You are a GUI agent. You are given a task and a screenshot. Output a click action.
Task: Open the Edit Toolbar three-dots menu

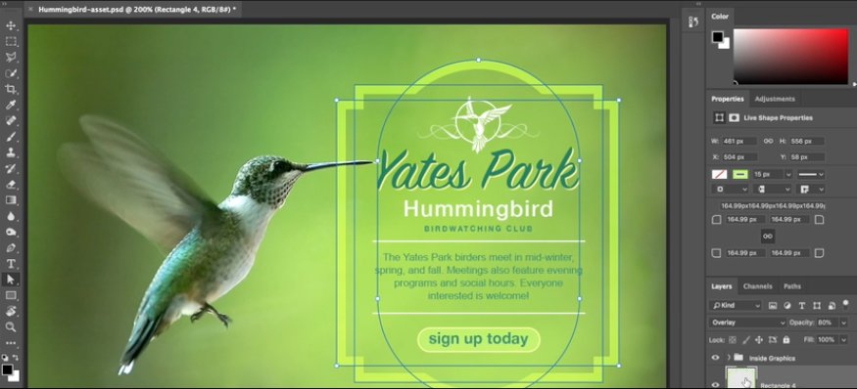click(x=11, y=343)
